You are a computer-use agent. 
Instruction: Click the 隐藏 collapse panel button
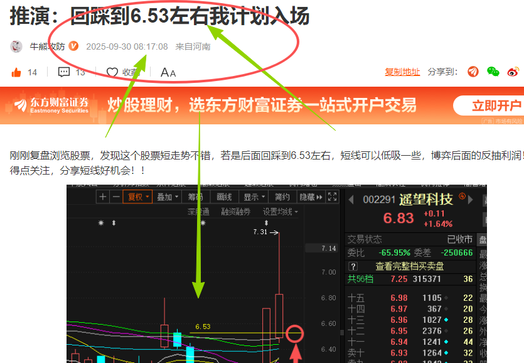[311, 197]
